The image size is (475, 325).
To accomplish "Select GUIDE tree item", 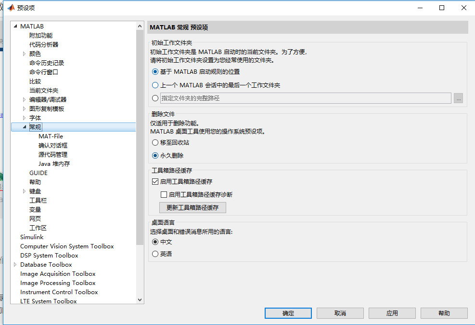I will (39, 173).
